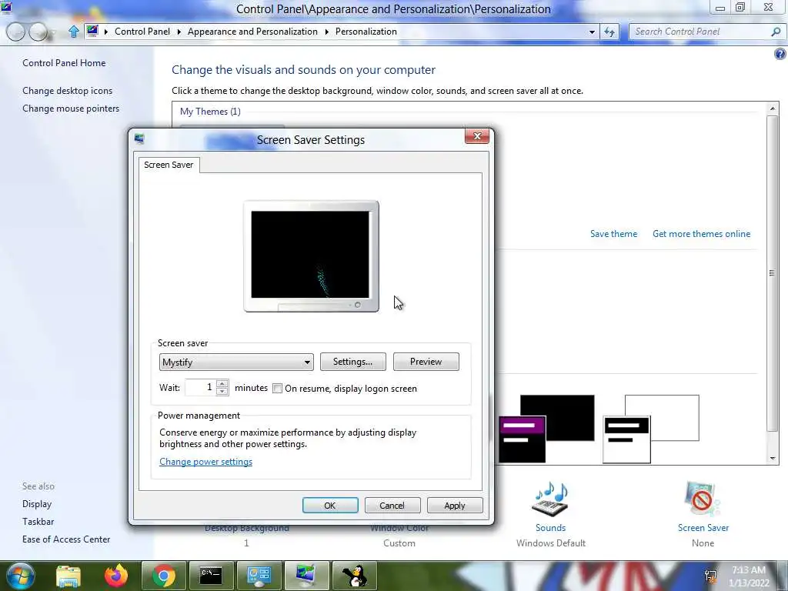Open Change desktop icons
The height and width of the screenshot is (591, 788).
68,91
